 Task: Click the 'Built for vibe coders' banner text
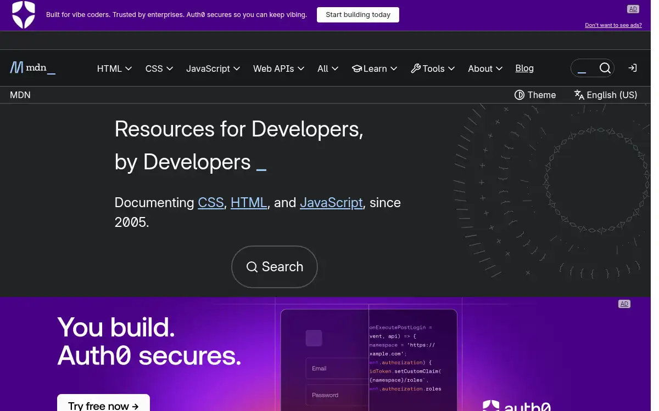click(x=176, y=15)
